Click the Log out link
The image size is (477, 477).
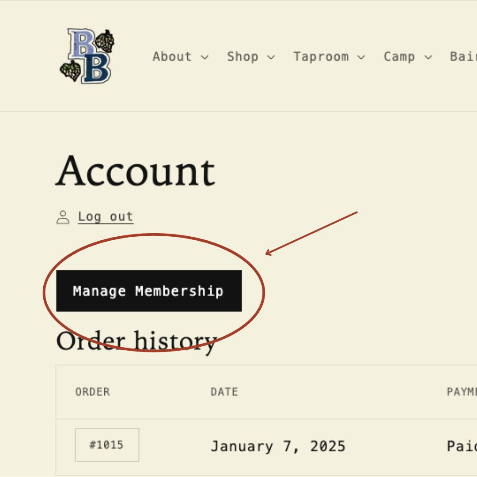point(106,217)
